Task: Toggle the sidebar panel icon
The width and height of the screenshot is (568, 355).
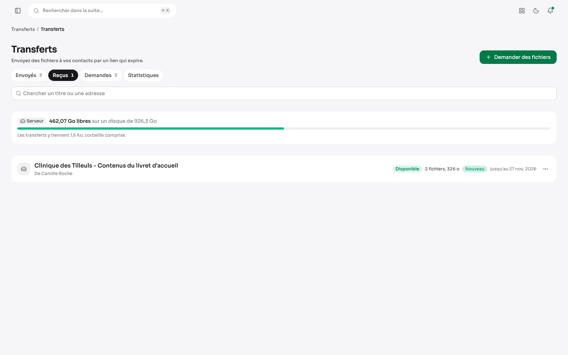Action: (x=18, y=11)
